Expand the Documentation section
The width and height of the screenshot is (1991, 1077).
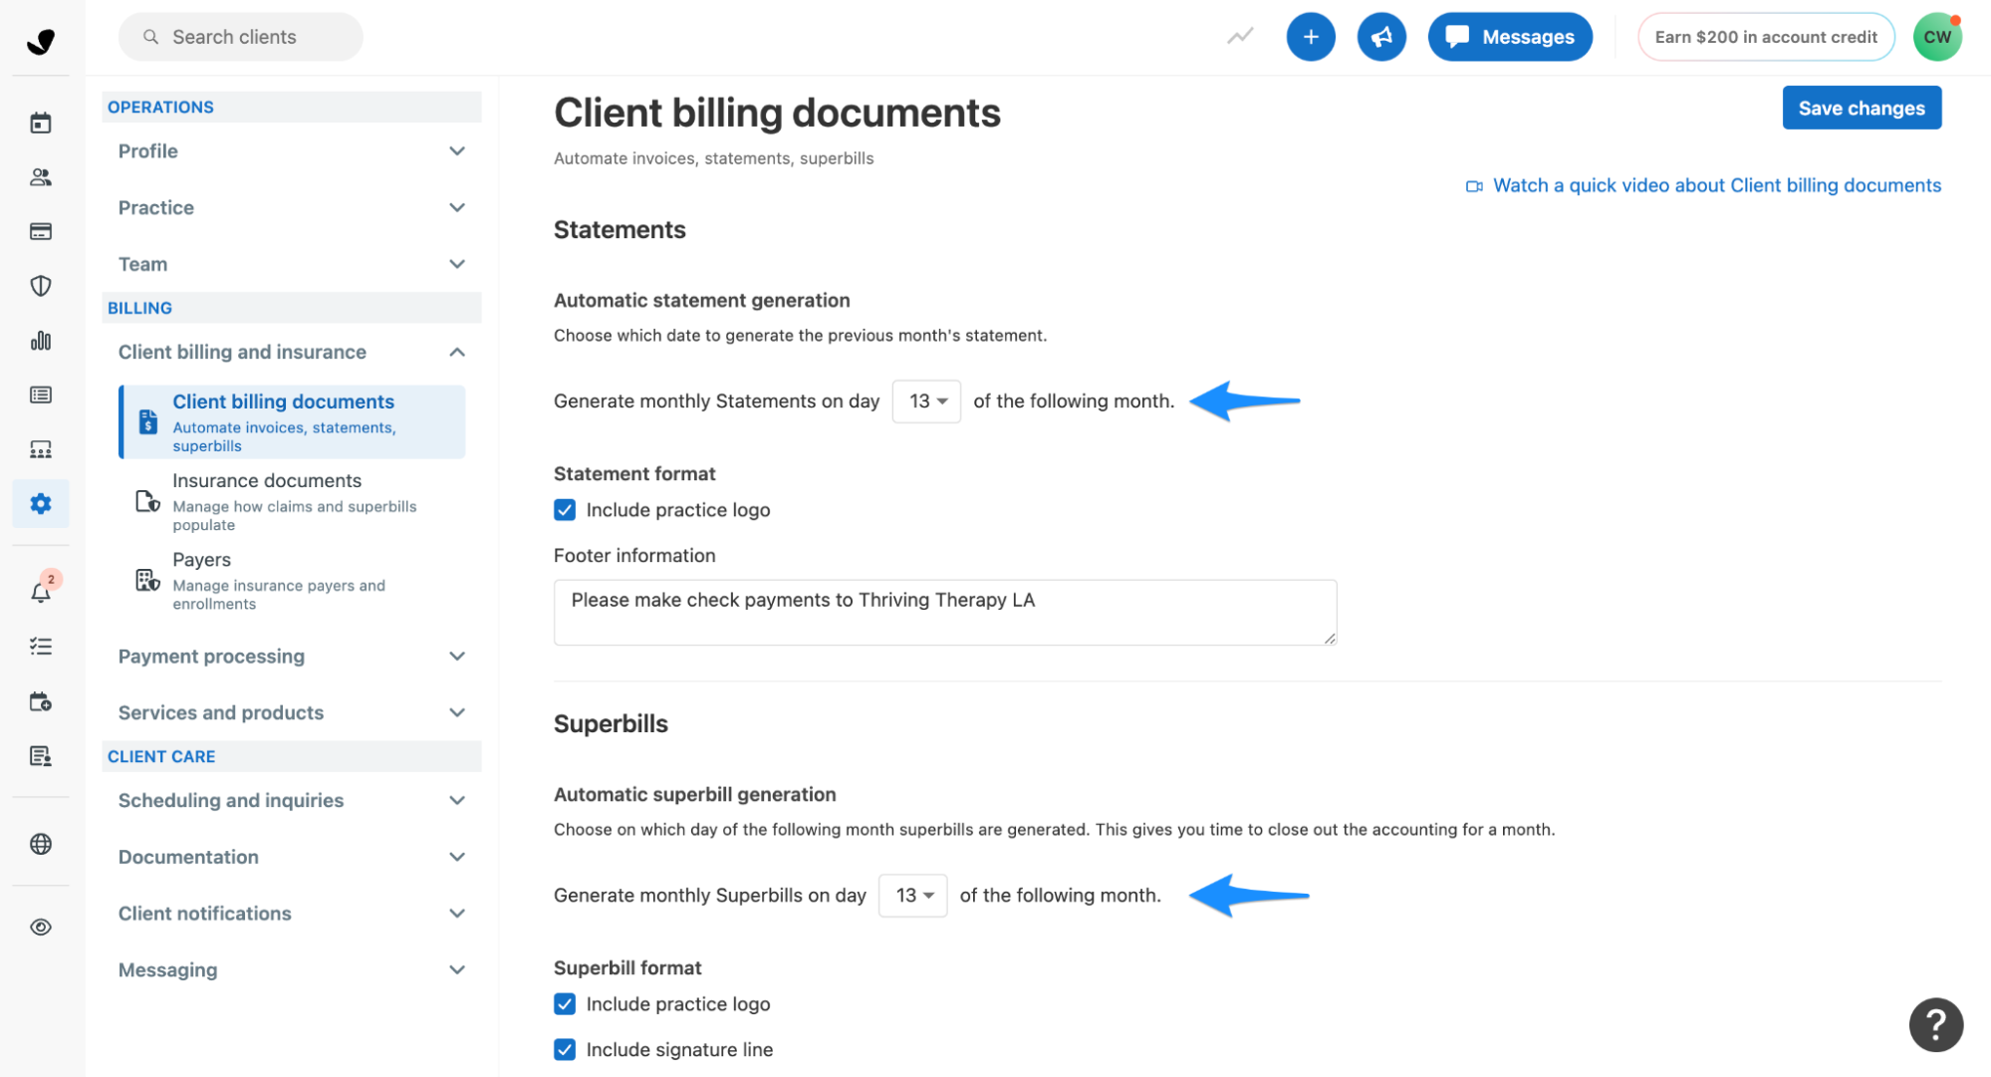click(291, 857)
